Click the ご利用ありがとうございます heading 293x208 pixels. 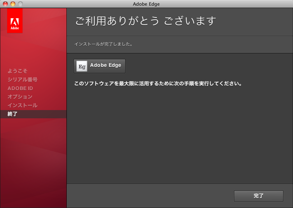click(x=145, y=21)
